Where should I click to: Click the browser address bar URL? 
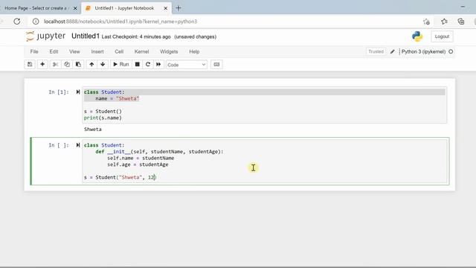coord(120,22)
